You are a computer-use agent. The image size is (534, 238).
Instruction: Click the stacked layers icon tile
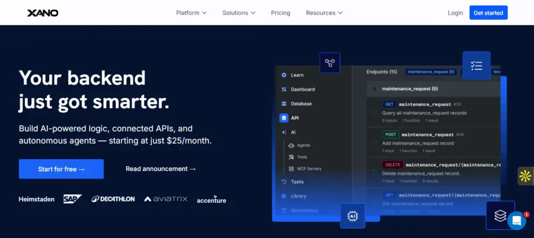500,215
